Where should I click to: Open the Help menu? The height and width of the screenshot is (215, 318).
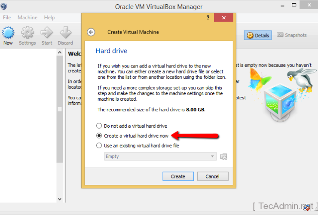point(49,18)
